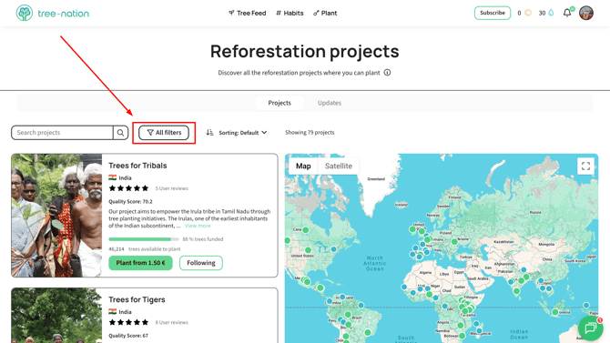This screenshot has width=610, height=343.
Task: Click the search magnifier icon
Action: pos(120,133)
